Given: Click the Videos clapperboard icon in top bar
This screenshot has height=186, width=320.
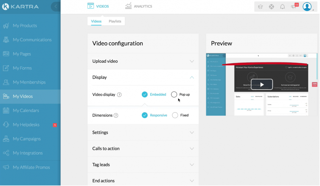Looking at the screenshot, I should coord(91,6).
